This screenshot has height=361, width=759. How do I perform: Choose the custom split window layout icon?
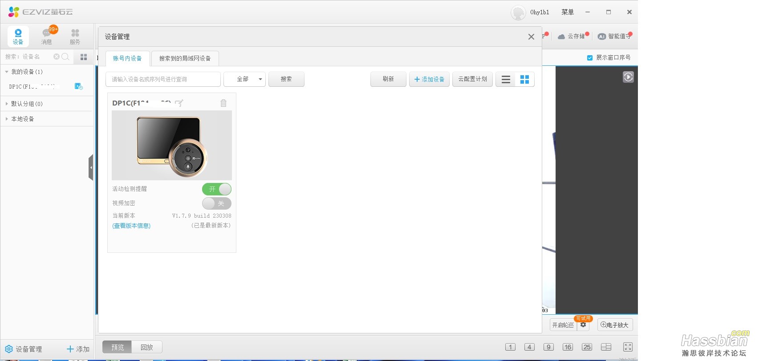(606, 347)
